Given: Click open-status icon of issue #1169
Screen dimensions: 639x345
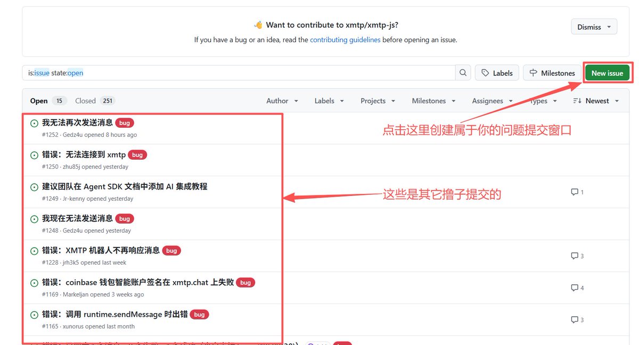Looking at the screenshot, I should 34,283.
